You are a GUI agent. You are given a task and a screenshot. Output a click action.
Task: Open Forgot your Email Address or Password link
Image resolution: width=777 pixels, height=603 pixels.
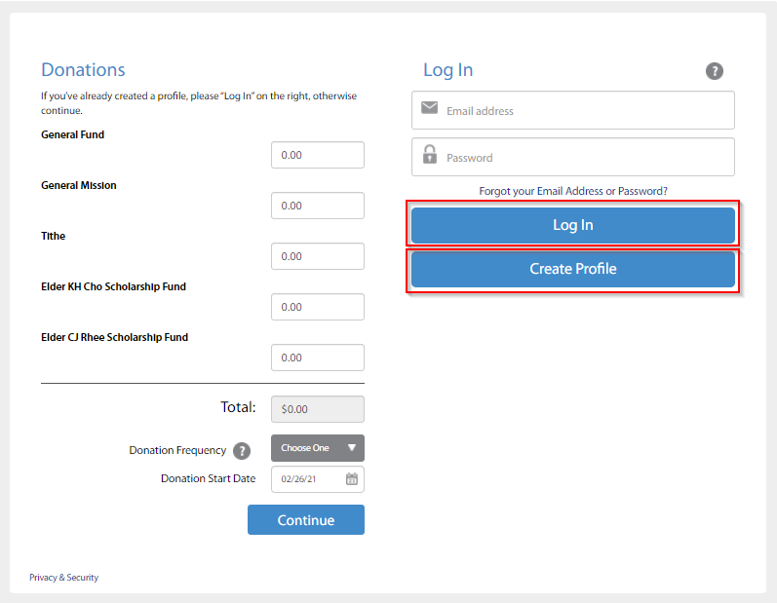click(573, 191)
